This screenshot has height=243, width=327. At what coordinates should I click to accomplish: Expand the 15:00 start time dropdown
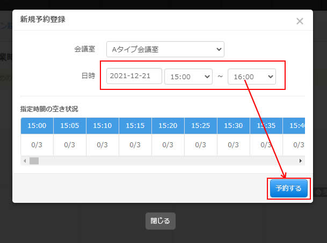(x=188, y=77)
